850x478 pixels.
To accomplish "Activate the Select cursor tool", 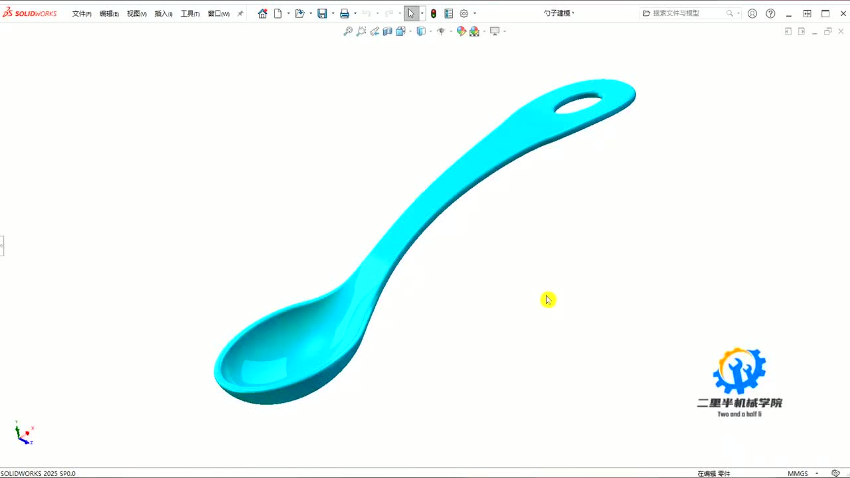I will pyautogui.click(x=411, y=13).
